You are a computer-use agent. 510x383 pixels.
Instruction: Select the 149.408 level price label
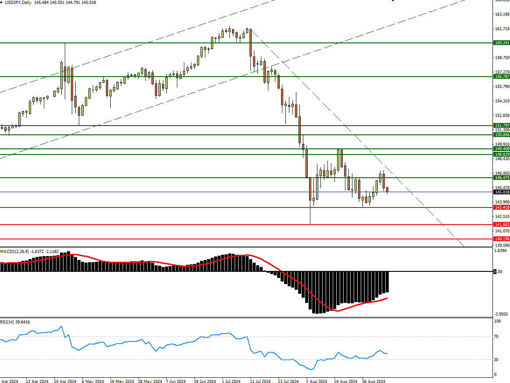coord(502,148)
